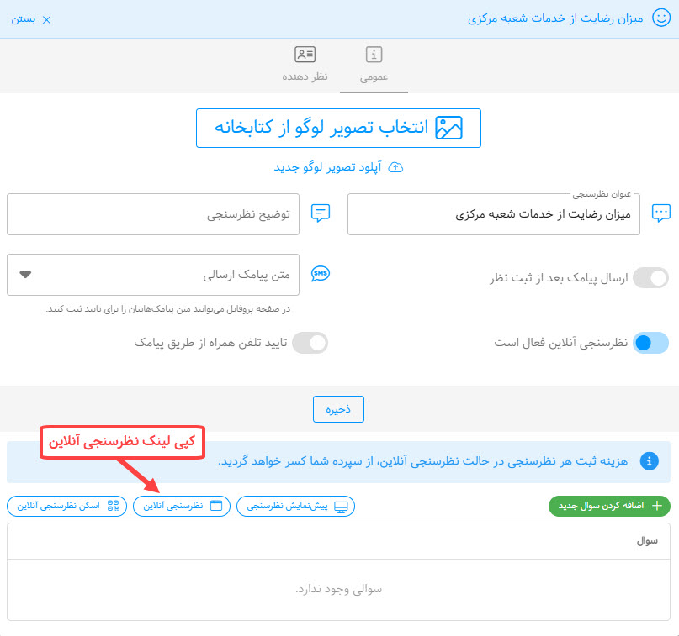Viewport: 679px width, 636px height.
Task: Enable ارسال پیامک بعد از ثبت نظر toggle
Action: [x=650, y=278]
